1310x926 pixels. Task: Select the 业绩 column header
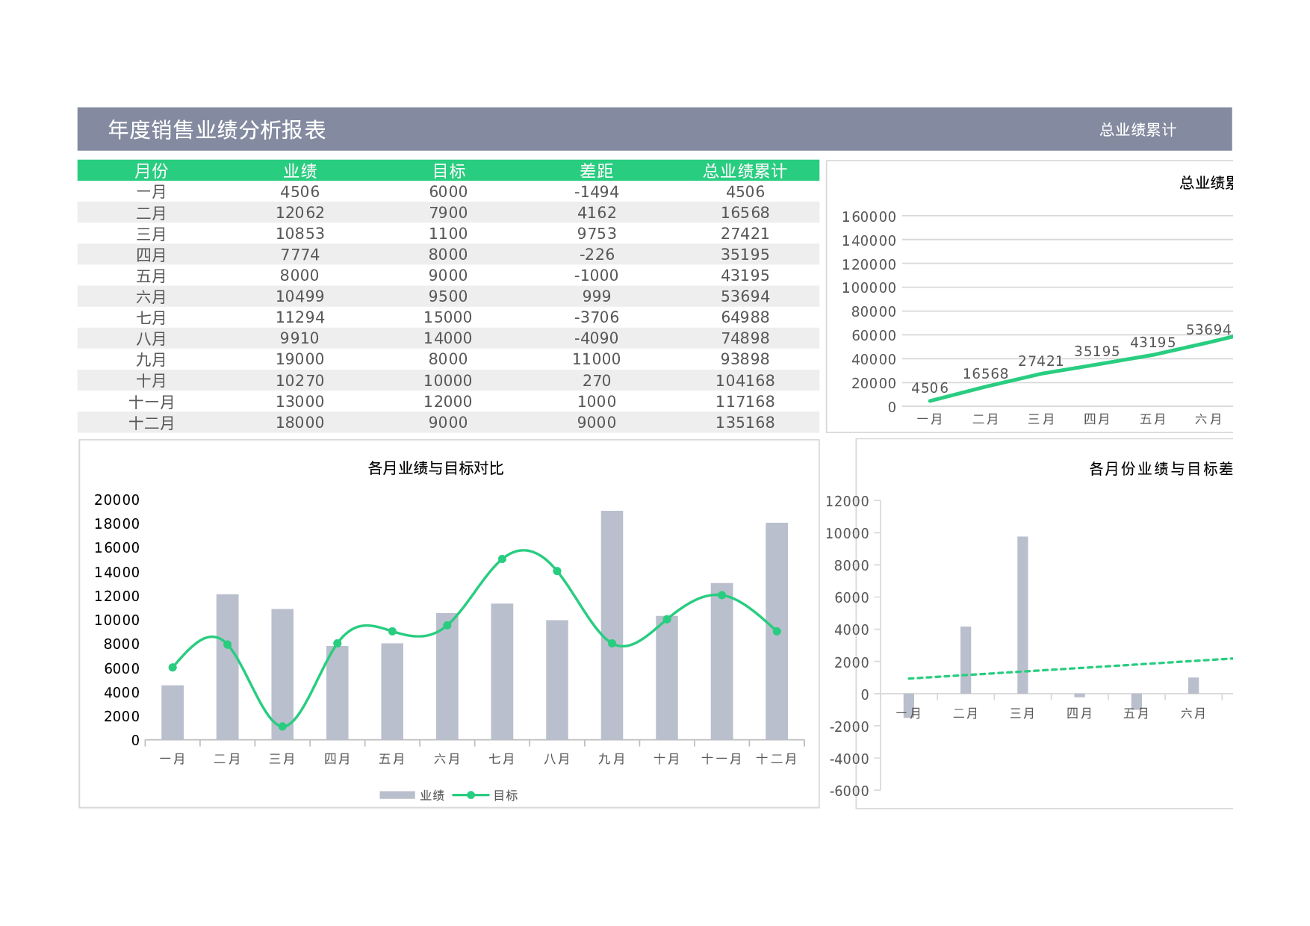pos(299,170)
